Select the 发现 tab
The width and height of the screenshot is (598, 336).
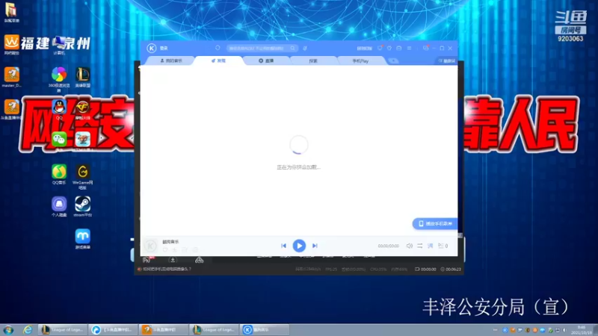tap(218, 60)
